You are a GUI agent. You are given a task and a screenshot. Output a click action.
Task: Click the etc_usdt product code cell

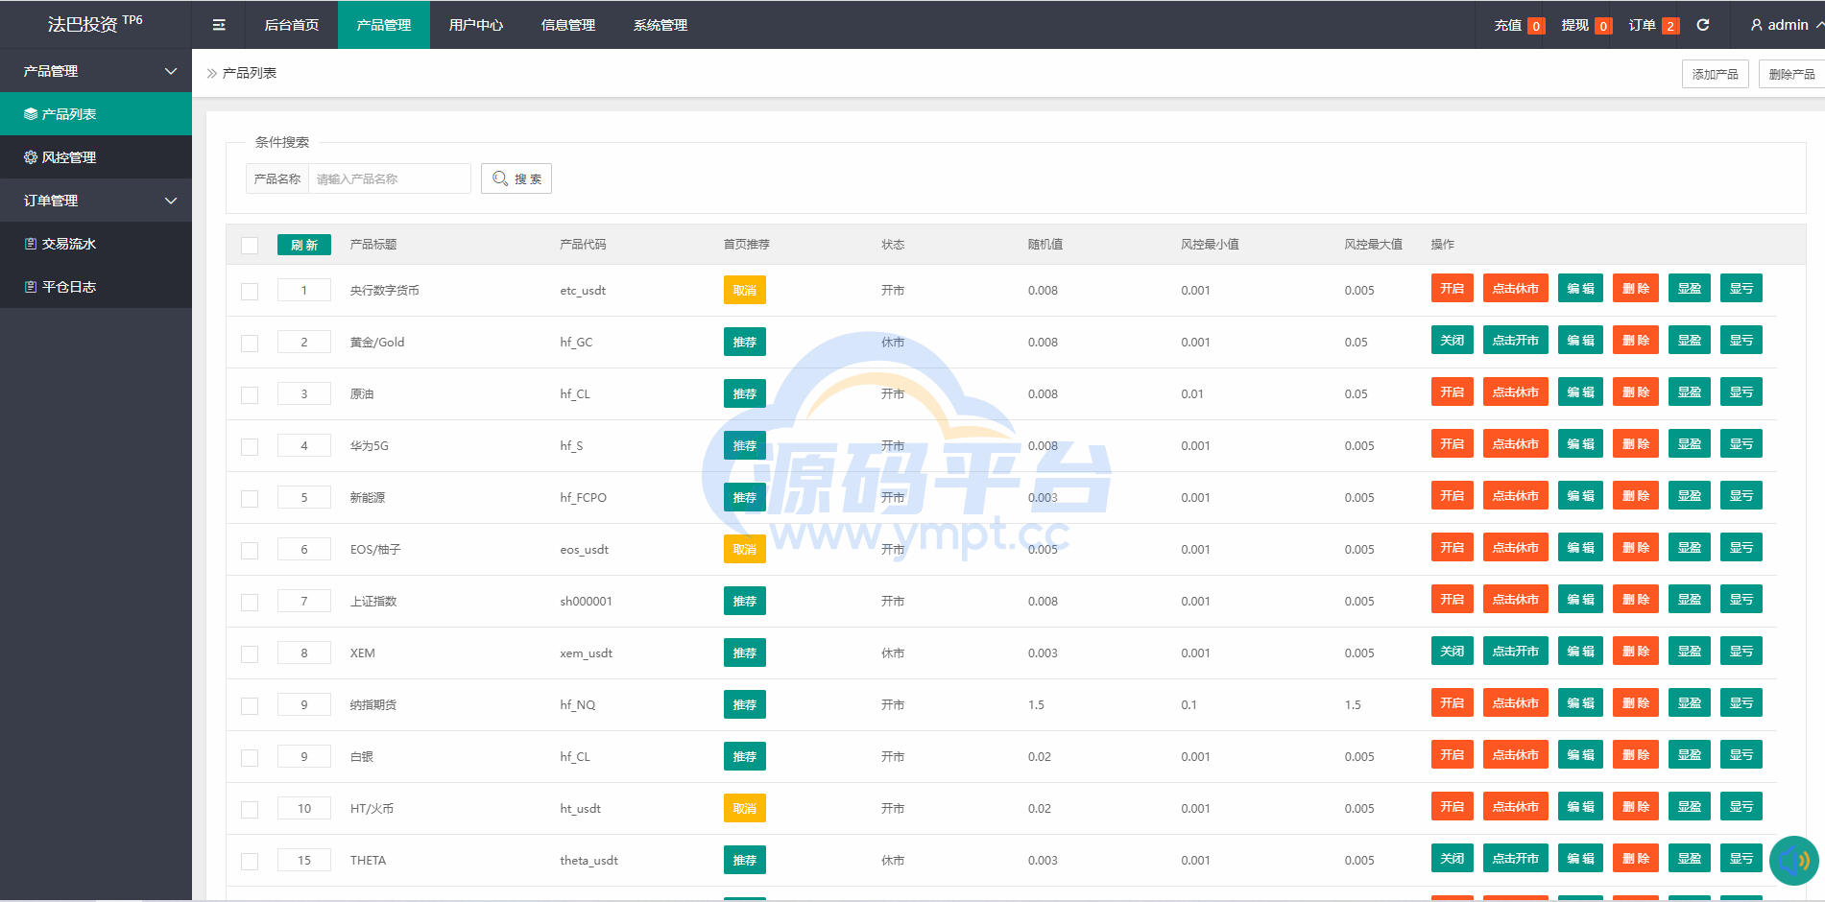tap(583, 291)
